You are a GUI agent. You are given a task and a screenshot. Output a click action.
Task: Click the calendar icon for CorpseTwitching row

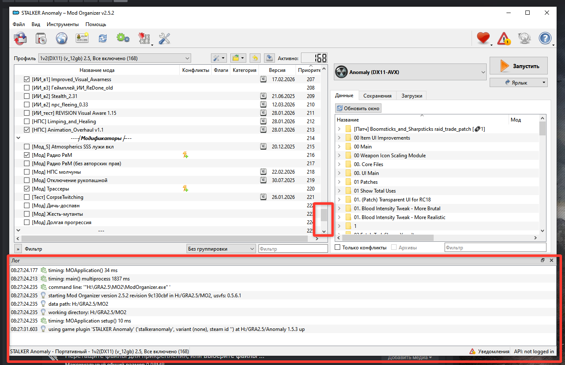coord(263,197)
